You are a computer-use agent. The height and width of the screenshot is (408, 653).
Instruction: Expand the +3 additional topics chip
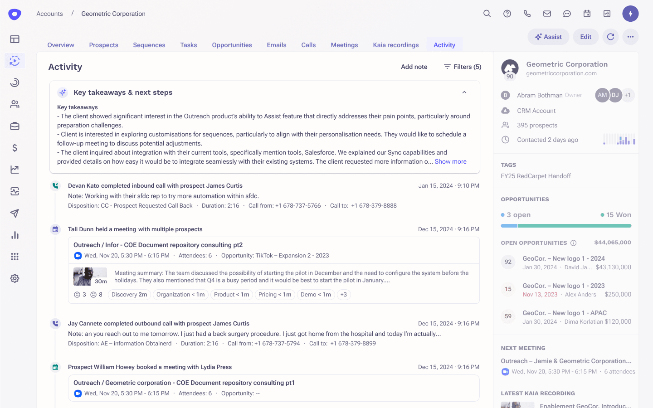coord(343,295)
